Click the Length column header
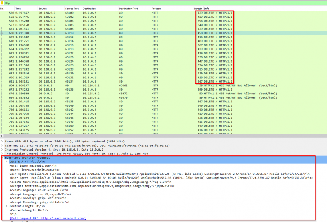Viewport: 327px width, 222px height. point(198,9)
